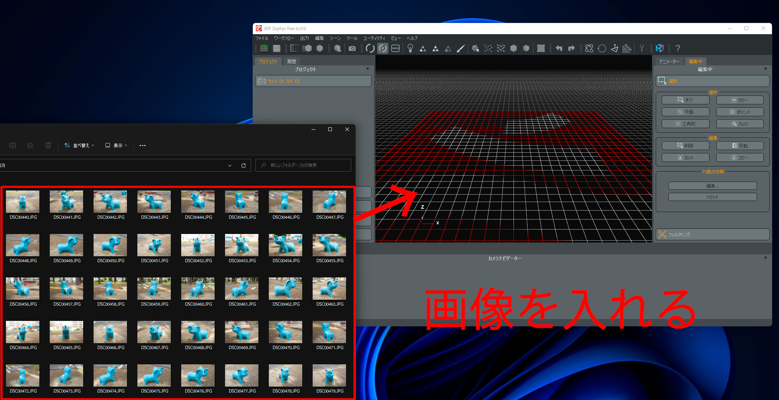Click the dense scattered points icon
779x400 pixels.
(501, 48)
